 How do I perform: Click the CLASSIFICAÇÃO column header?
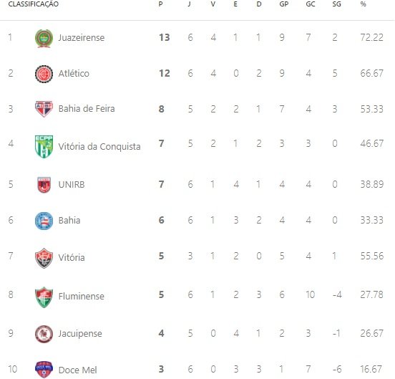click(33, 4)
